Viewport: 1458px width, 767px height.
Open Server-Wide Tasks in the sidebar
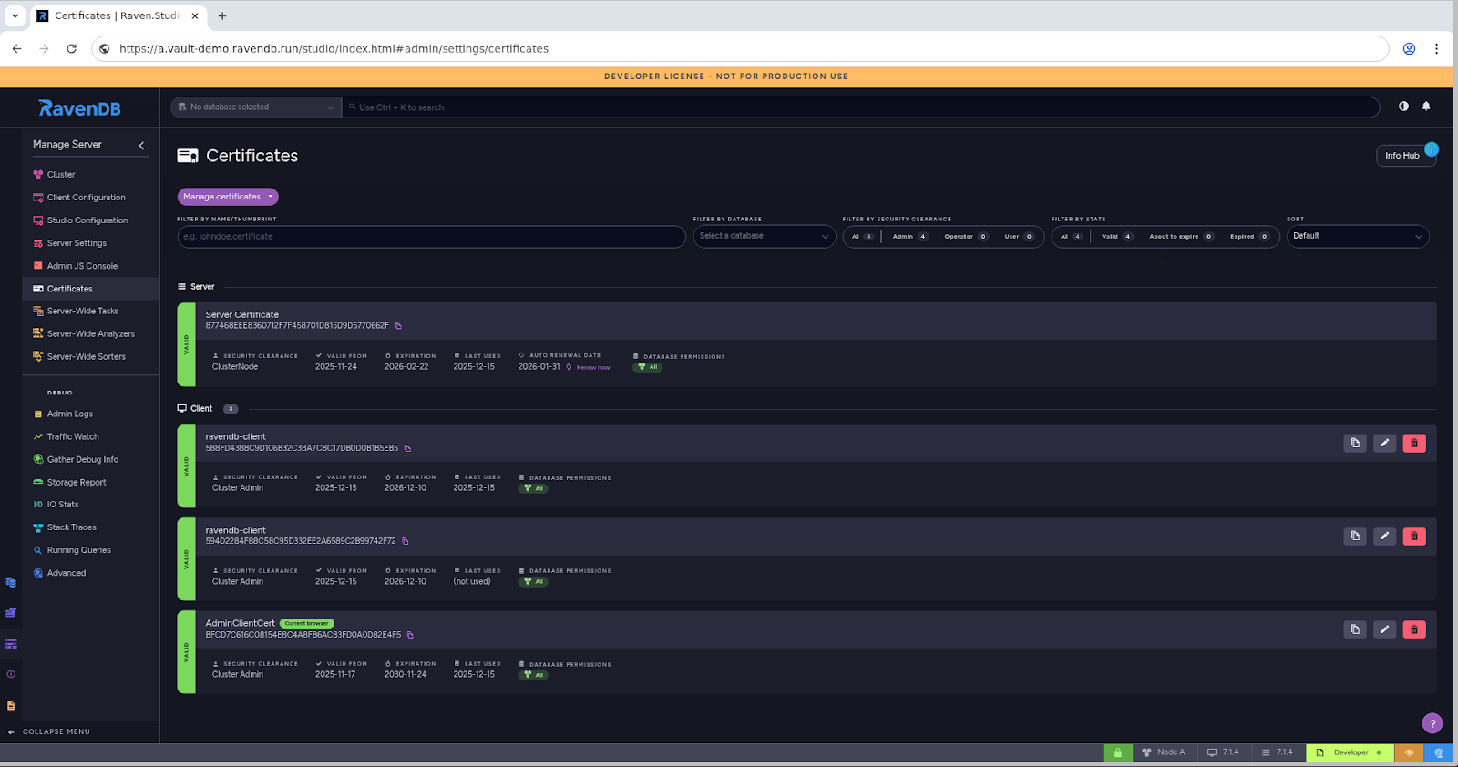point(82,312)
